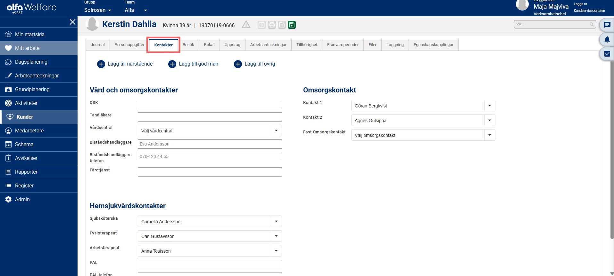Image resolution: width=614 pixels, height=276 pixels.
Task: Click the Logga ut link
Action: point(580,4)
